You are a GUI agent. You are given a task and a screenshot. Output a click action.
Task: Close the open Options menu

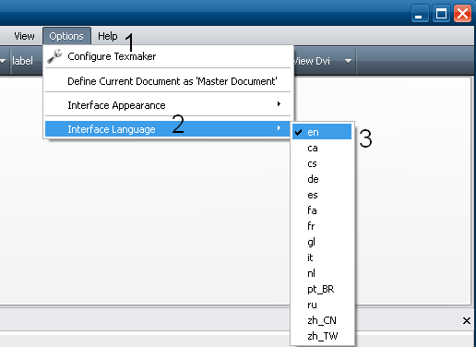[x=66, y=36]
